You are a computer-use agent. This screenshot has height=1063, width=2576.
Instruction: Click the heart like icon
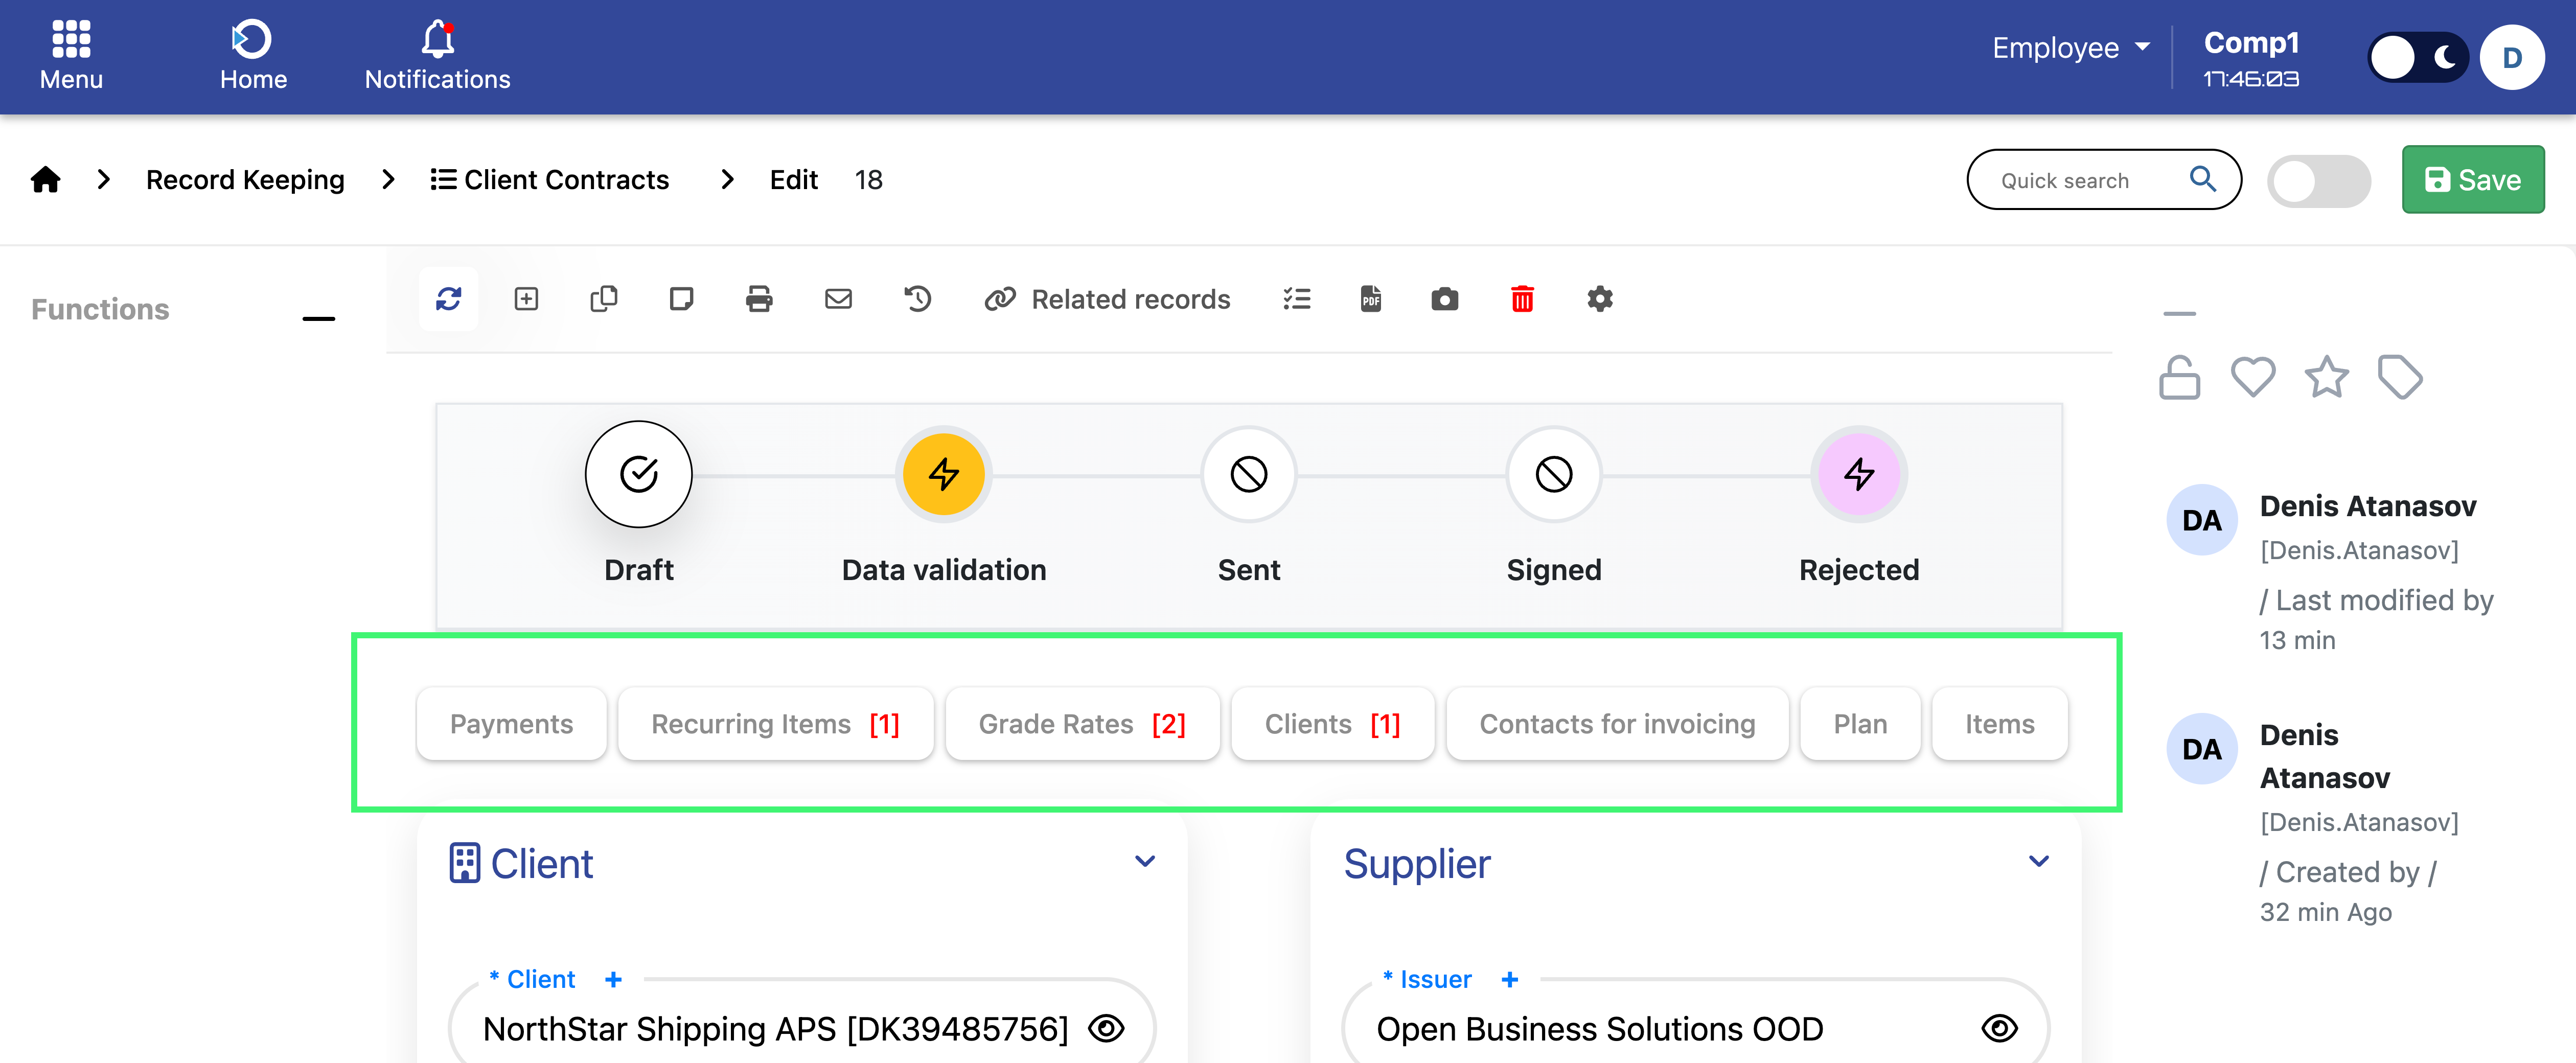point(2253,378)
